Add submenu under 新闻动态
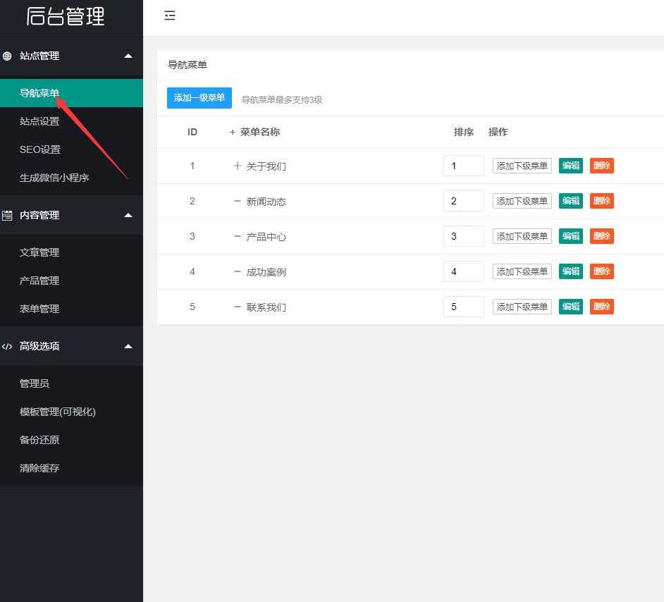664x602 pixels. 522,201
